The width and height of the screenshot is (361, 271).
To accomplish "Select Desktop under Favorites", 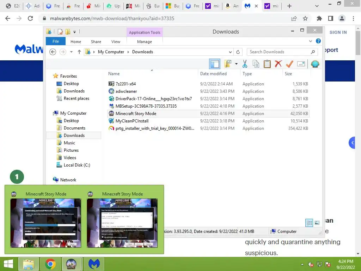I will click(71, 84).
